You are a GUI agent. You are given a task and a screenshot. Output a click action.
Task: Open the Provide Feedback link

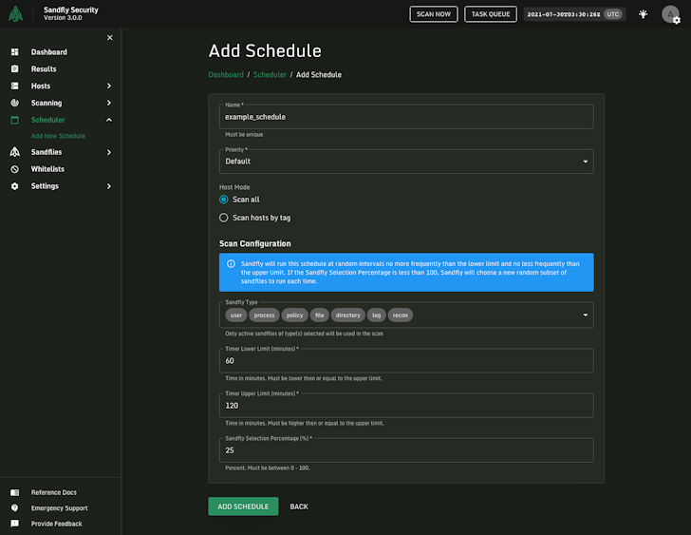coord(56,524)
